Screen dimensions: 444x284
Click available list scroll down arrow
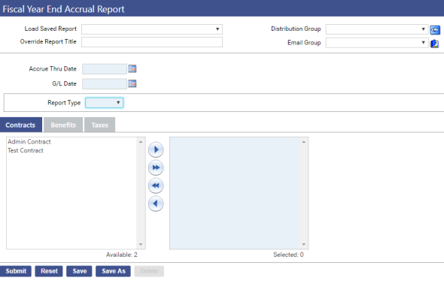coord(141,244)
